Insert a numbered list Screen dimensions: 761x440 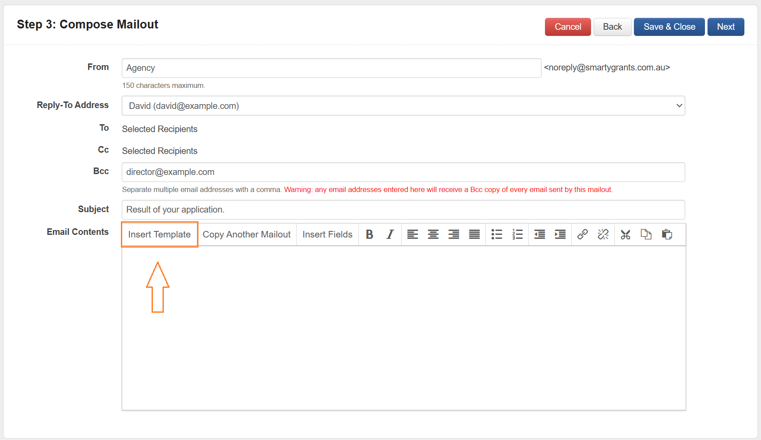tap(517, 234)
